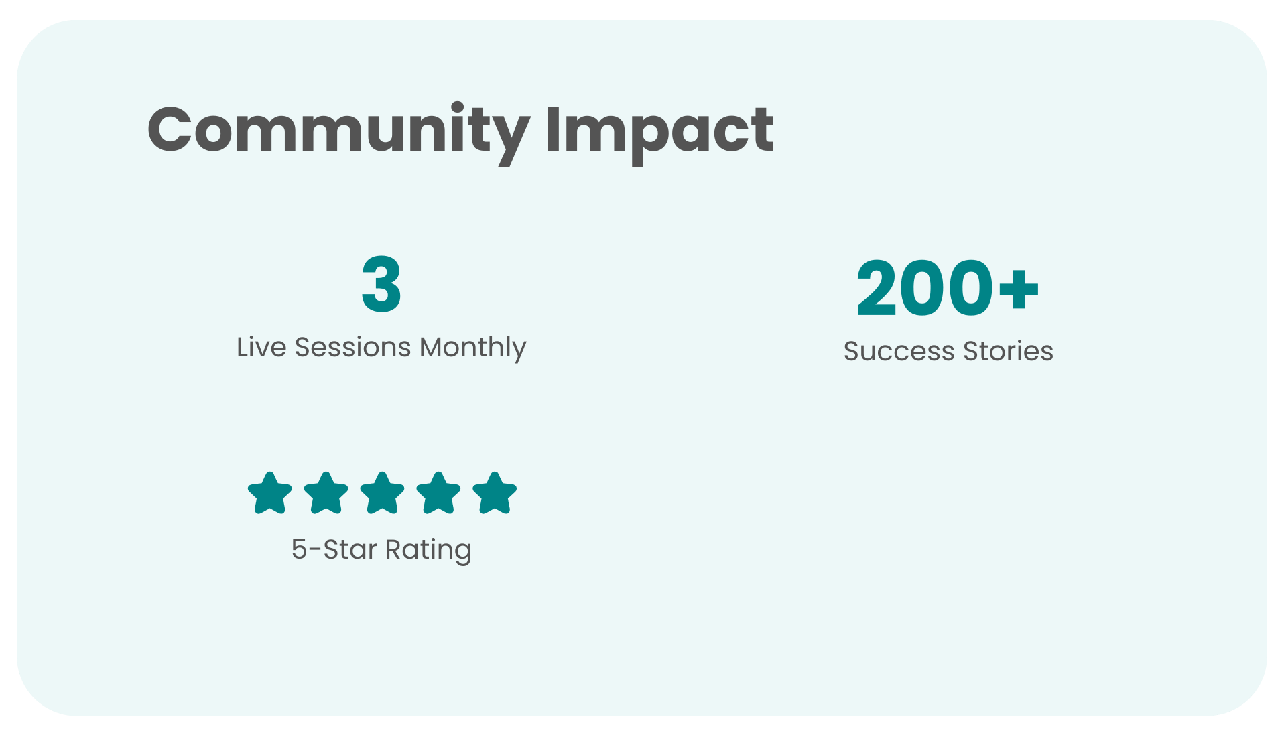Viewport: 1282px width, 739px height.
Task: Click the plus sign after 200
Action: pyautogui.click(x=1019, y=291)
